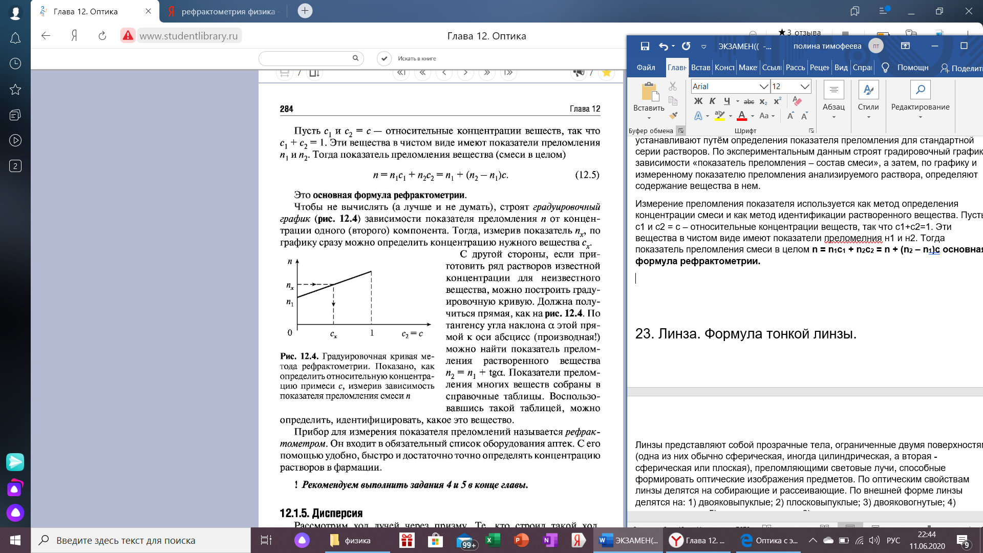The image size is (983, 553).
Task: Click the ПТ user account avatar
Action: (x=876, y=46)
